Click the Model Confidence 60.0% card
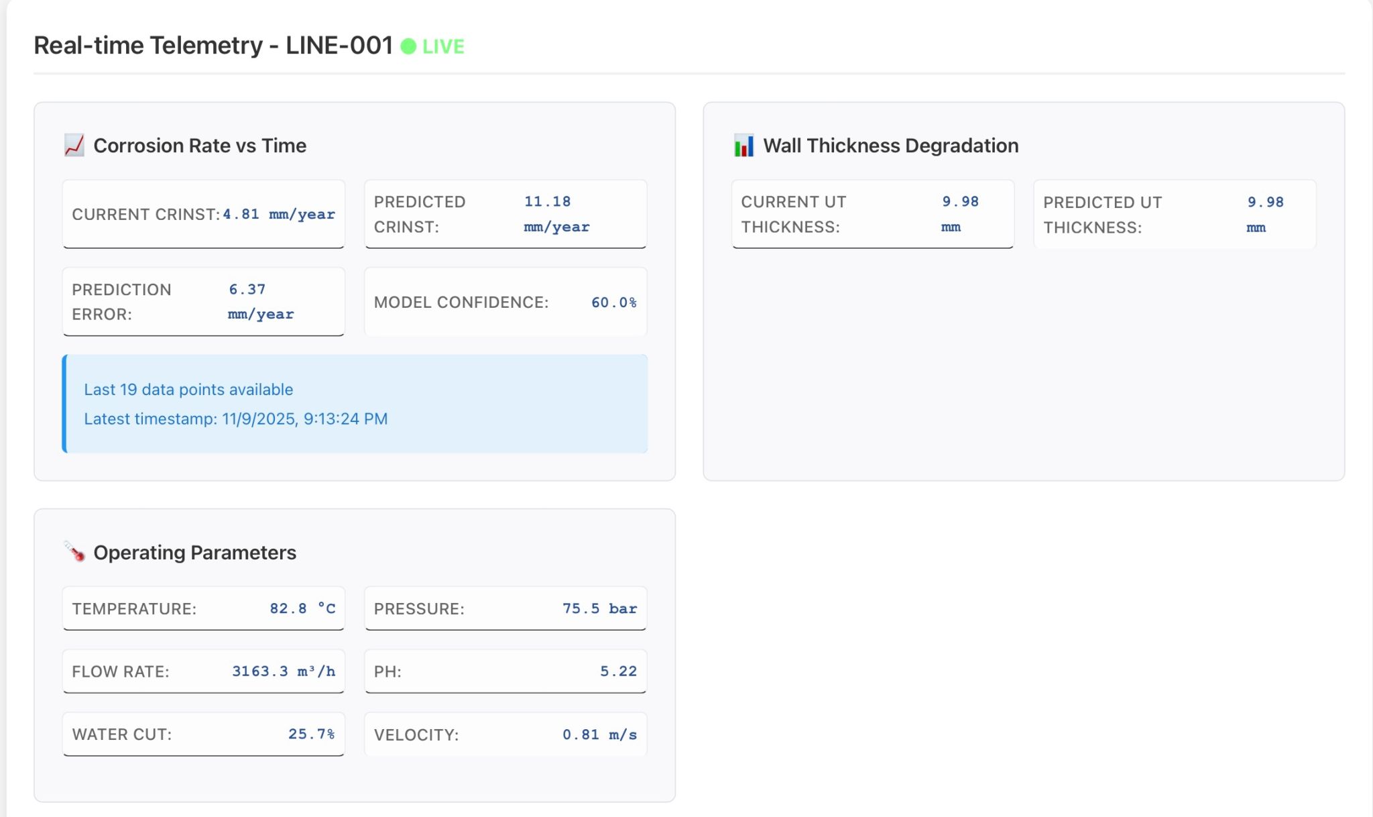 tap(505, 302)
